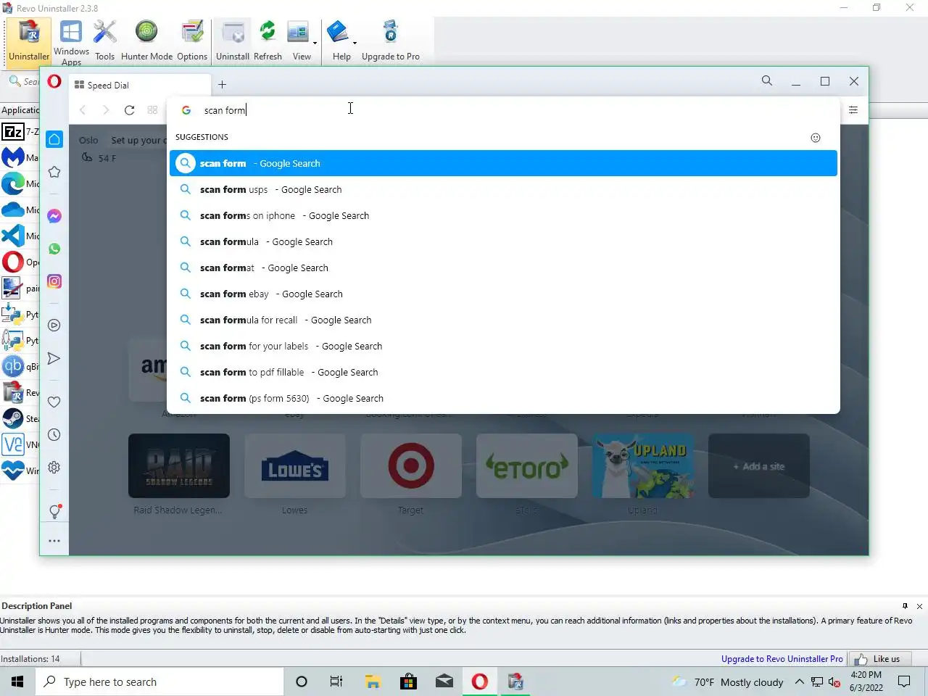The width and height of the screenshot is (928, 696).
Task: Select 'scan formula for recall' suggestion
Action: point(503,320)
